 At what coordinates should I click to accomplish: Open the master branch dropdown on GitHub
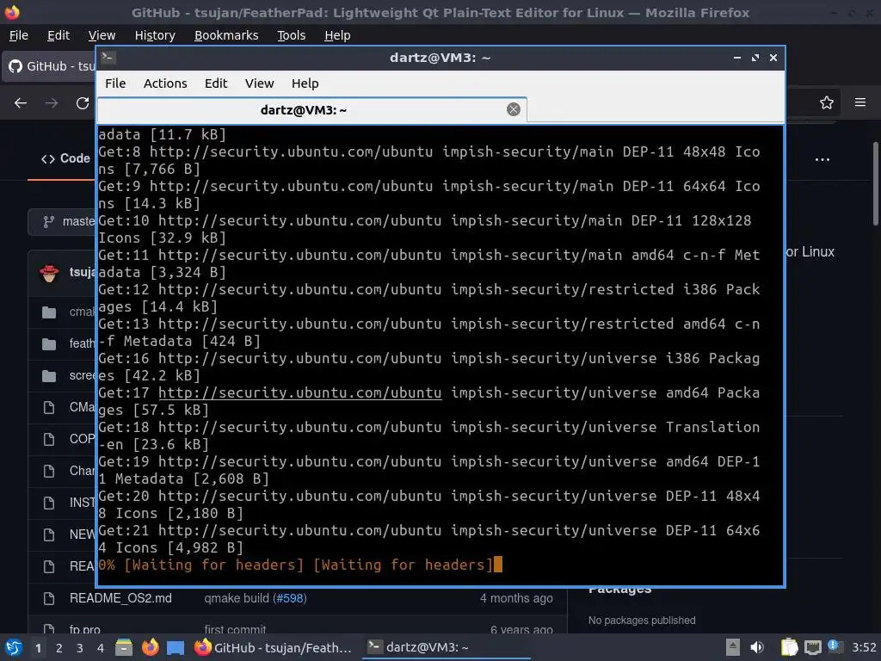coord(62,221)
